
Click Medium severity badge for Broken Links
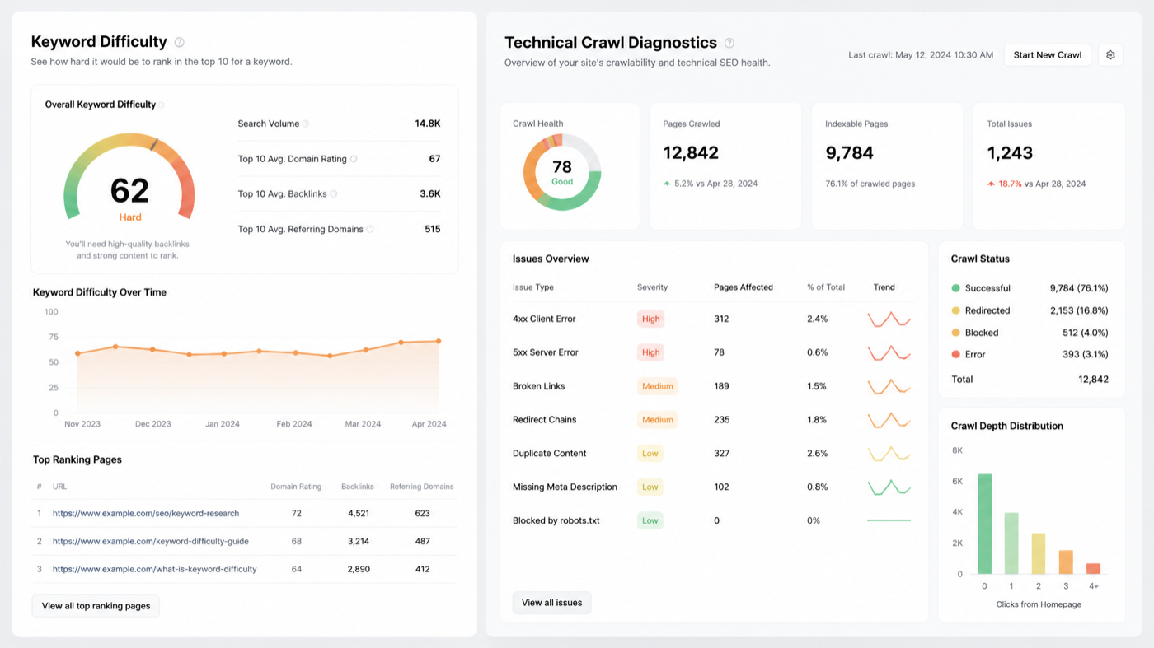(x=657, y=386)
